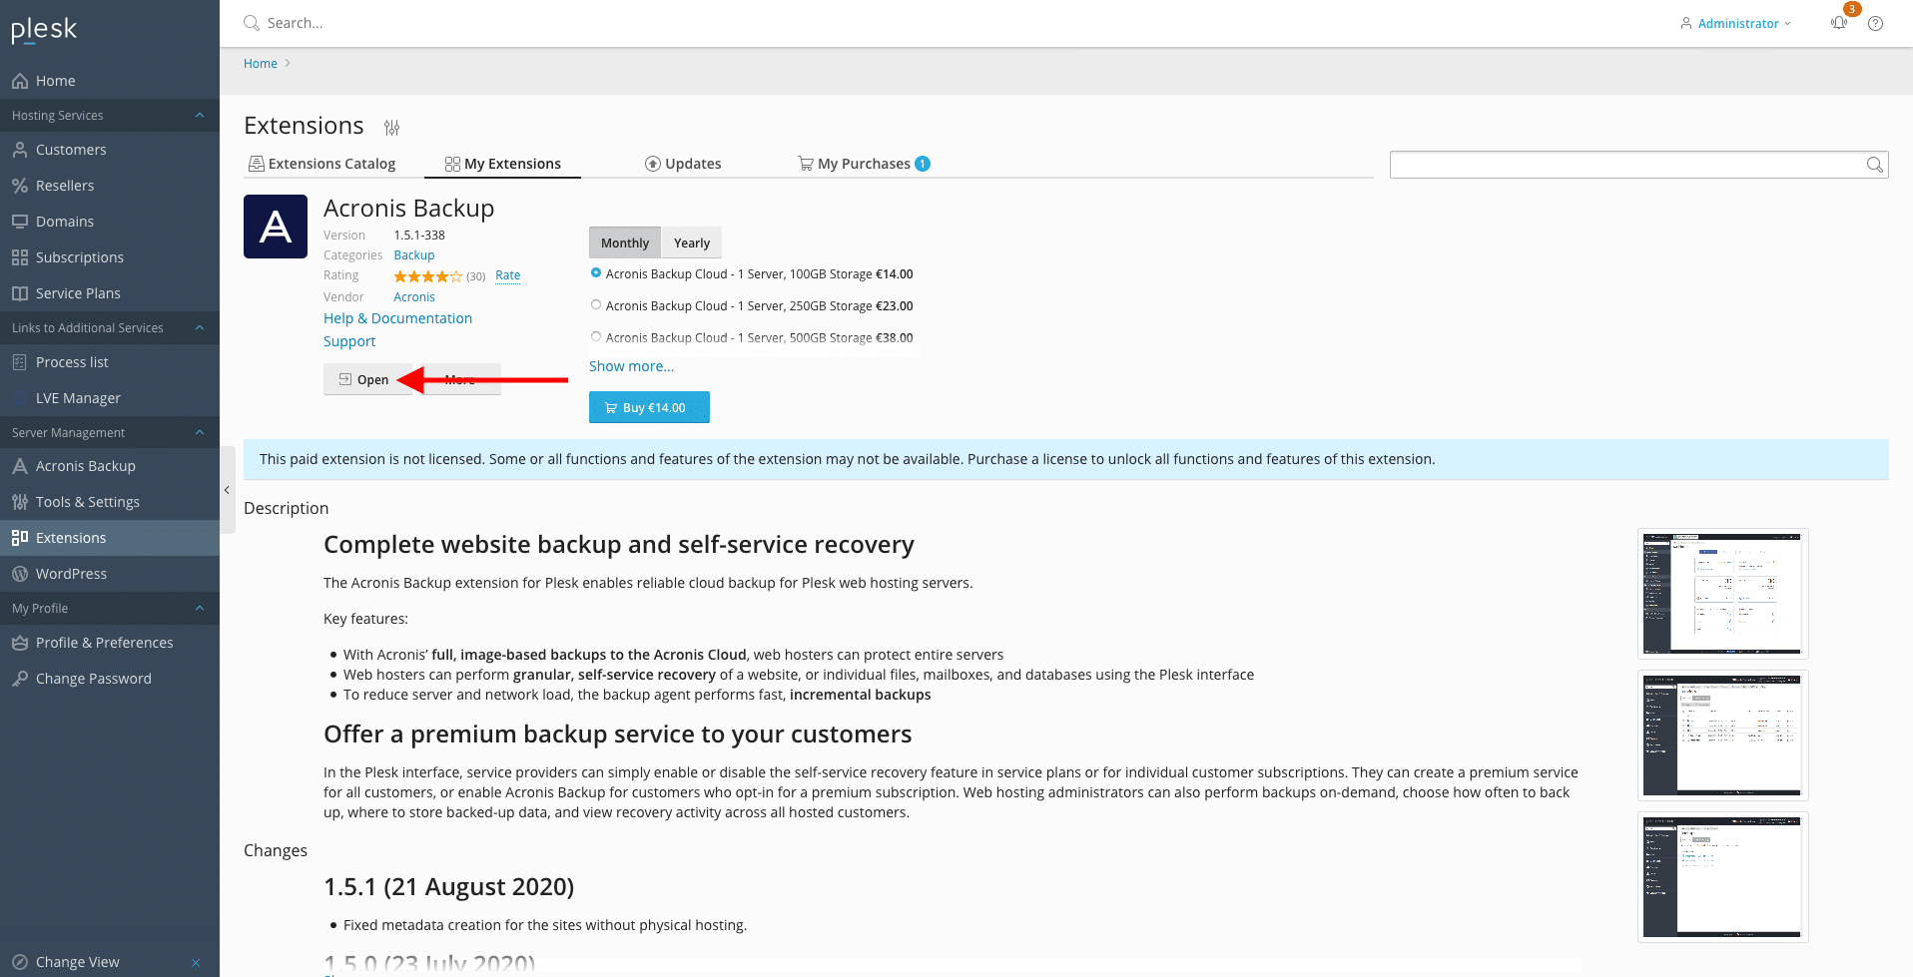Open Acronis vendor link
Viewport: 1913px width, 977px height.
pos(414,297)
